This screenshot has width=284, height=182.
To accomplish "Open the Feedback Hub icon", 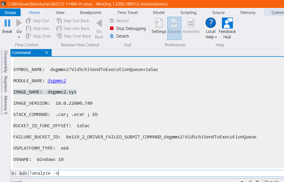I will coord(227,23).
